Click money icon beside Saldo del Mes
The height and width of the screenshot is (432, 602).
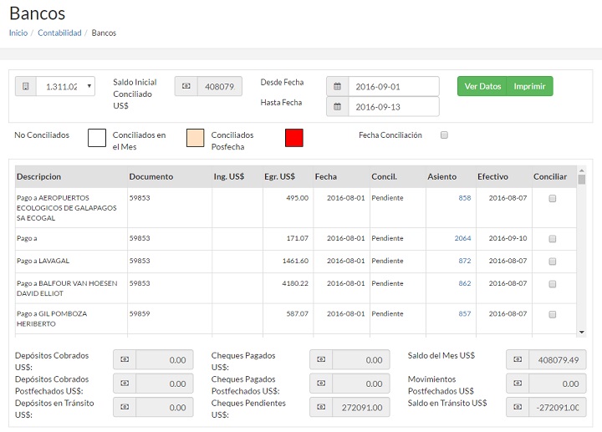click(518, 359)
